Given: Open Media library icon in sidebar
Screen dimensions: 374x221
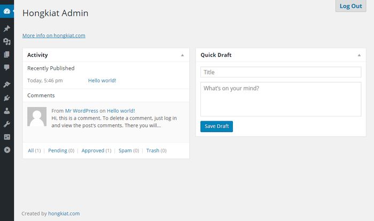Looking at the screenshot, I should tap(7, 42).
